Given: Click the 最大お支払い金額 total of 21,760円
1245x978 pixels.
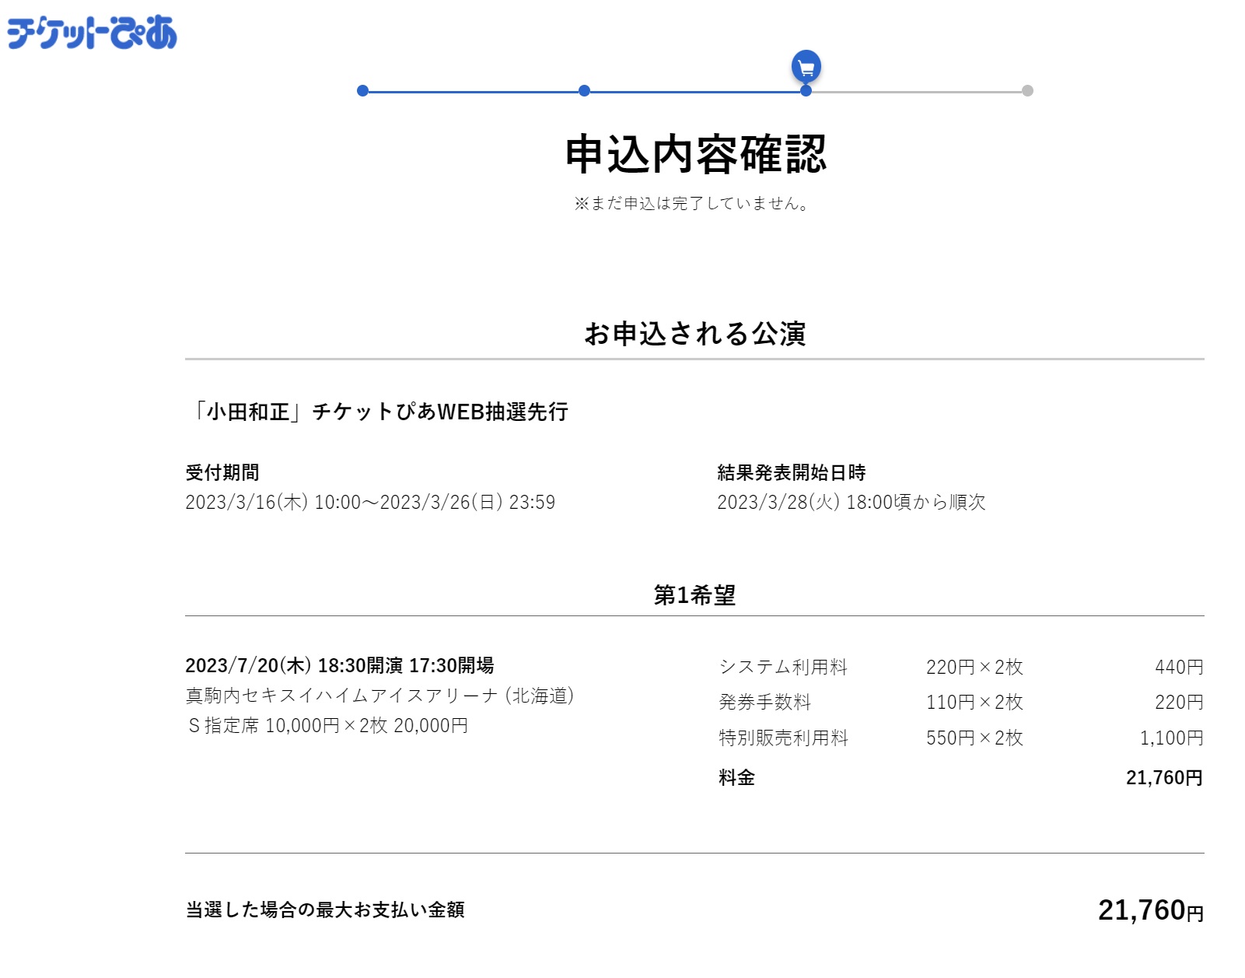Looking at the screenshot, I should coord(1149,910).
